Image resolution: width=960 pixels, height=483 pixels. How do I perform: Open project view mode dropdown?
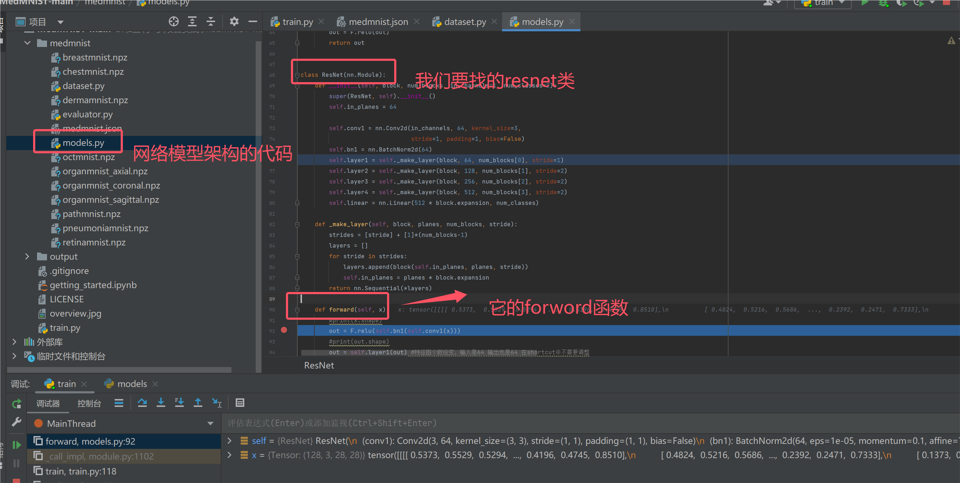(x=61, y=22)
